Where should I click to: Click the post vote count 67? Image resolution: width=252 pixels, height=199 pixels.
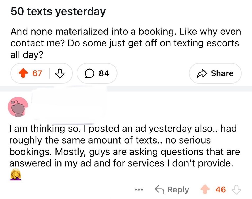pyautogui.click(x=37, y=73)
